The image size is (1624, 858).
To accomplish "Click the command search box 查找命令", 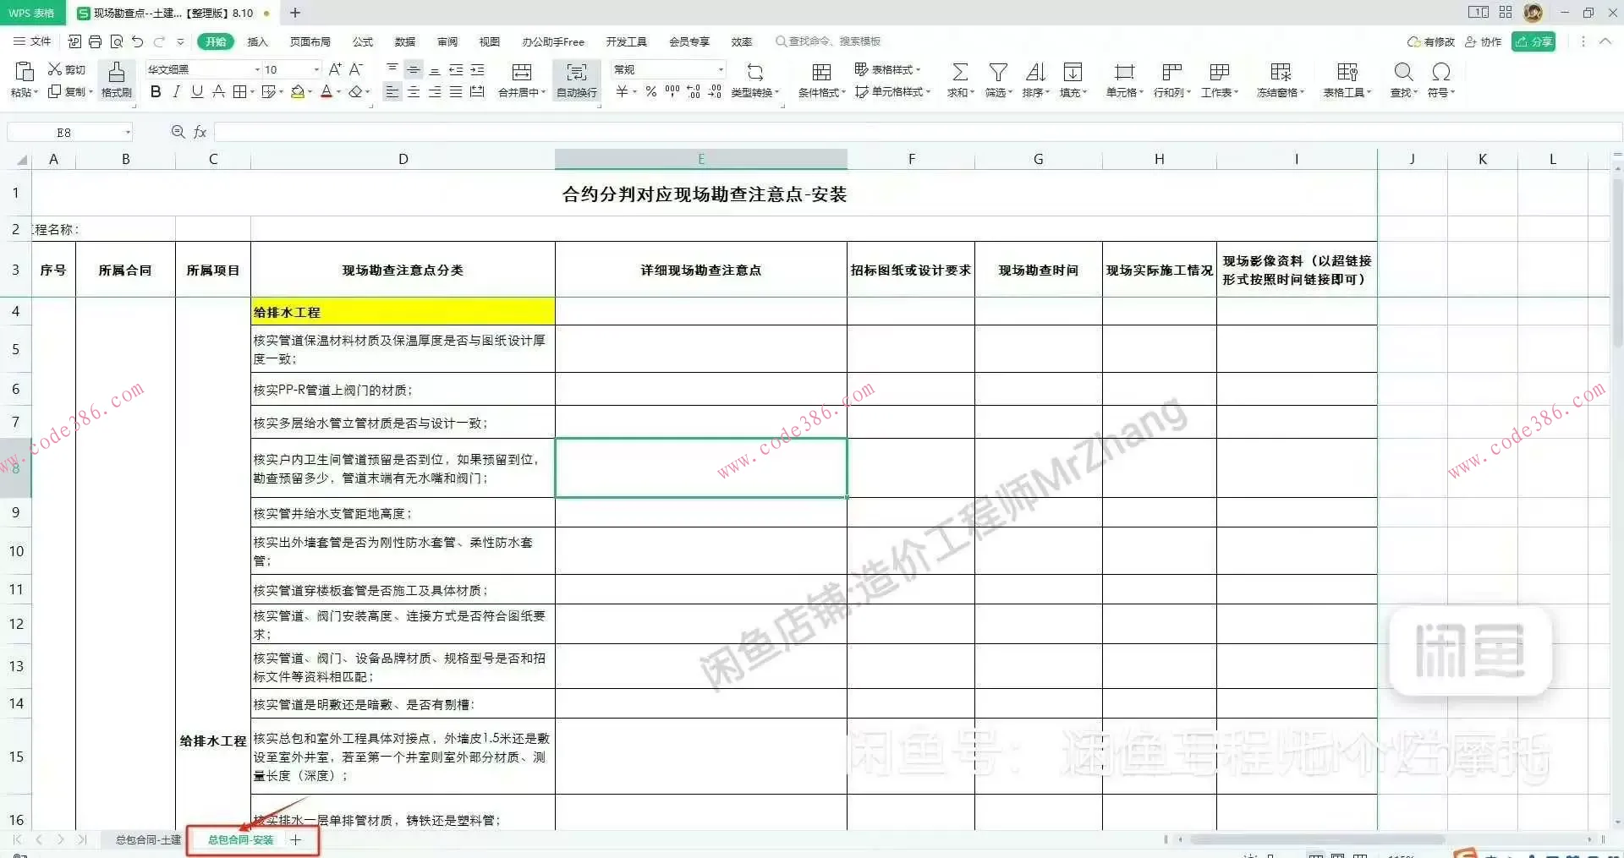I will click(829, 41).
